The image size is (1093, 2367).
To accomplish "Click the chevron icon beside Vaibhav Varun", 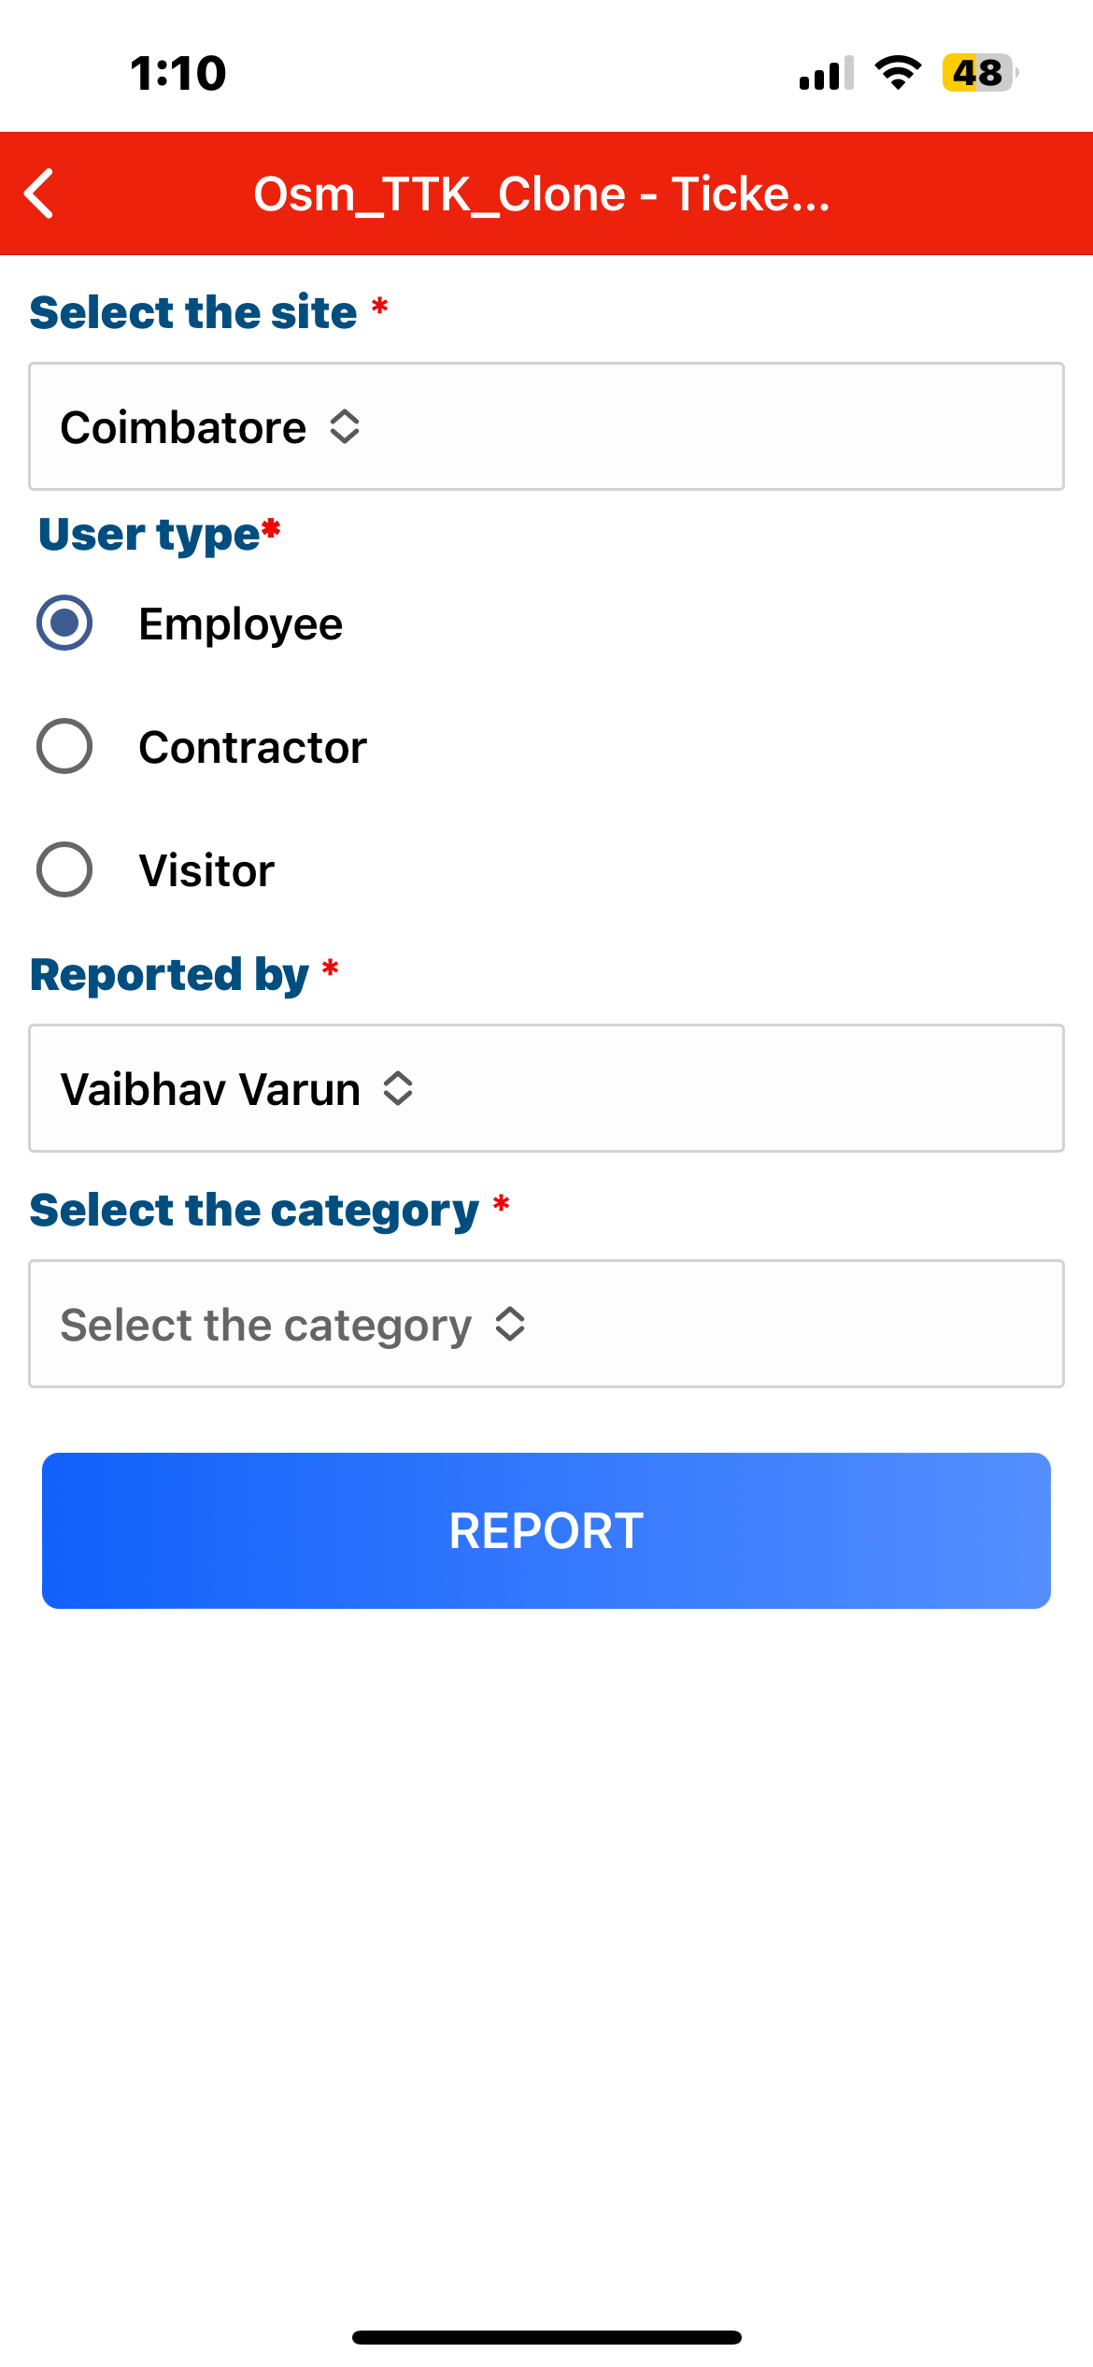I will [398, 1089].
